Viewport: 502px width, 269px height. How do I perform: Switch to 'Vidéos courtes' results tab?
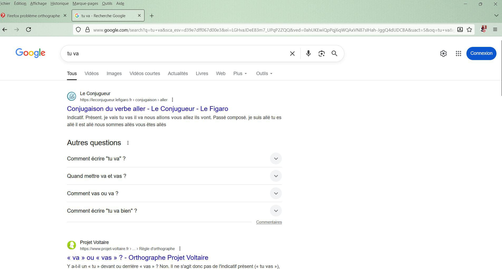click(x=145, y=74)
